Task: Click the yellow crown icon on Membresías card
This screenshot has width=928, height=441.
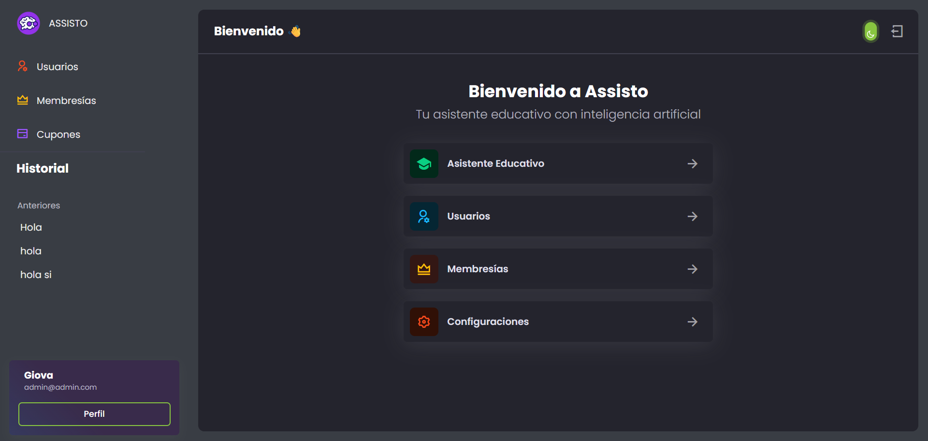Action: (x=424, y=269)
